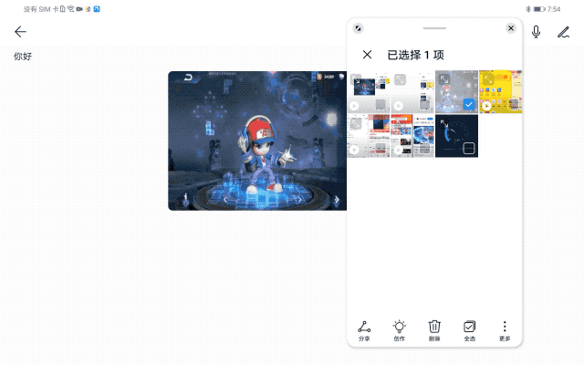This screenshot has height=365, width=584.
Task: Tap the Wi-Fi icon in status bar
Action: click(x=70, y=9)
